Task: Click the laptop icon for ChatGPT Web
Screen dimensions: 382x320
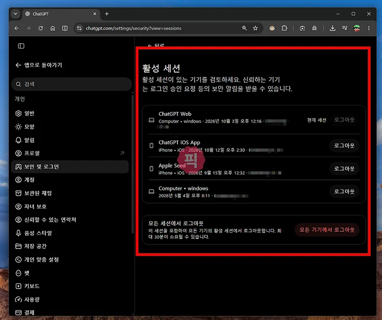Action: [x=152, y=120]
